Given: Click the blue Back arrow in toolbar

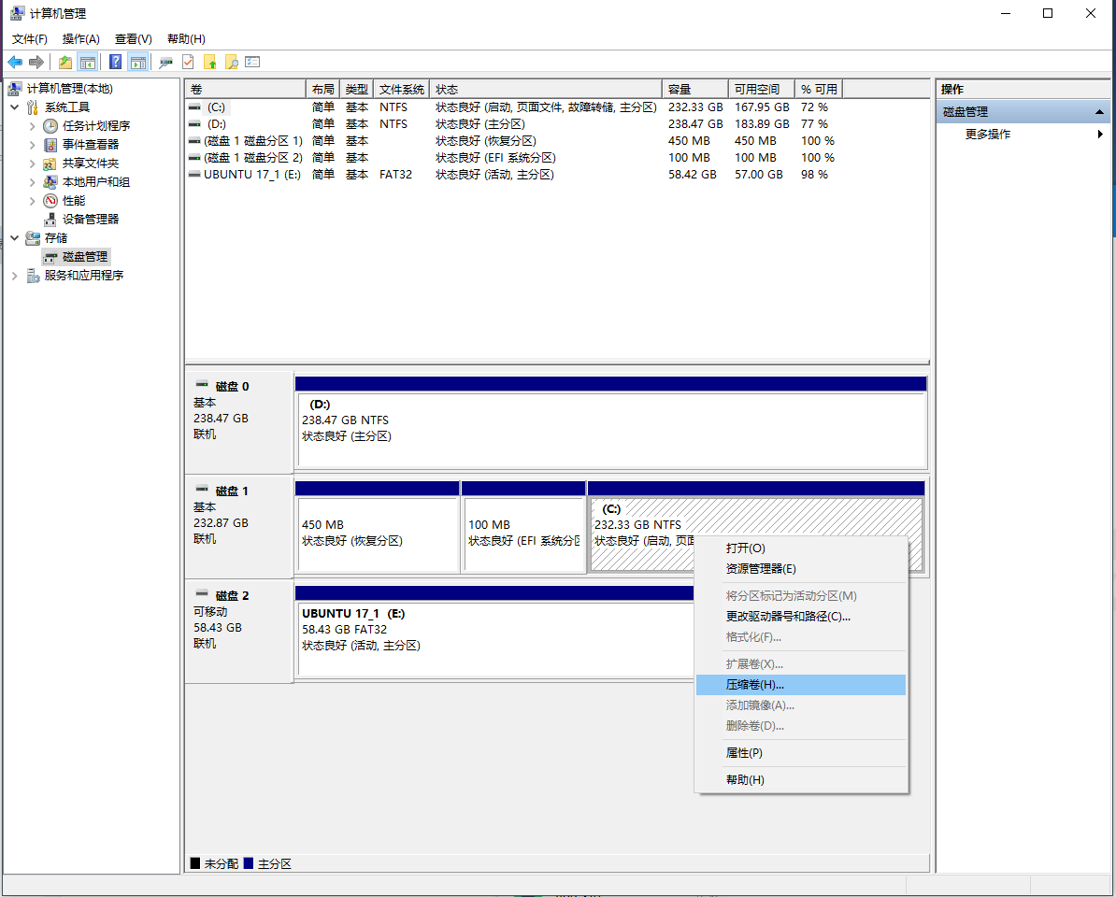Looking at the screenshot, I should tap(15, 63).
